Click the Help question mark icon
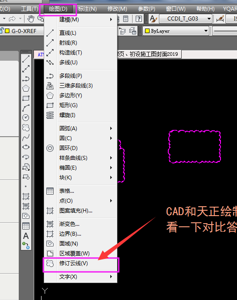 click(139, 19)
